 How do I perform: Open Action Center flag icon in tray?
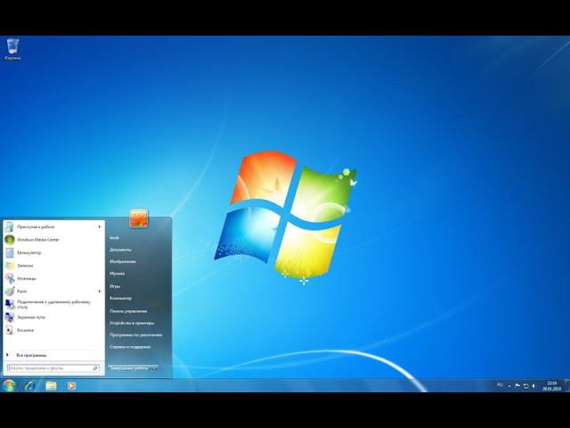(x=517, y=386)
